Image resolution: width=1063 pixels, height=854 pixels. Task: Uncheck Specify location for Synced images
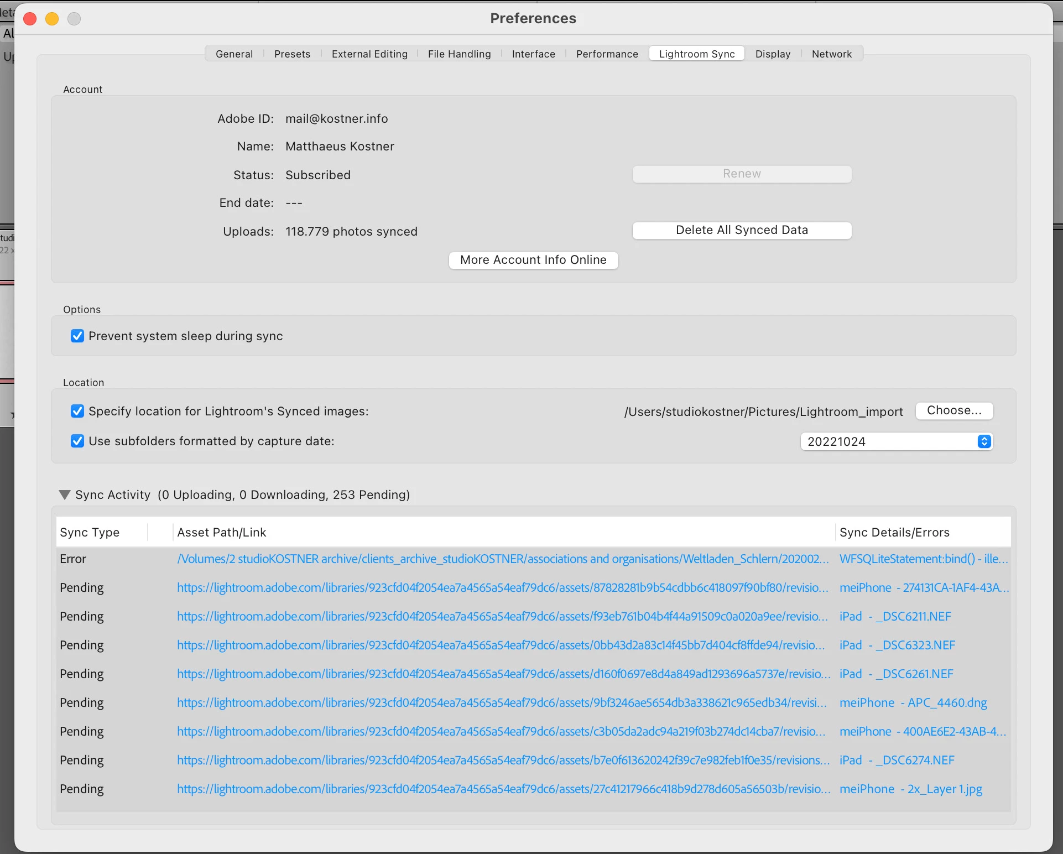[x=77, y=412]
